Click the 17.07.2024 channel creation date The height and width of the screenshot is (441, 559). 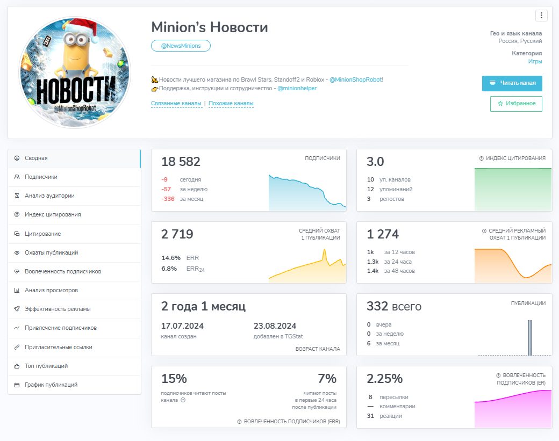pos(182,326)
